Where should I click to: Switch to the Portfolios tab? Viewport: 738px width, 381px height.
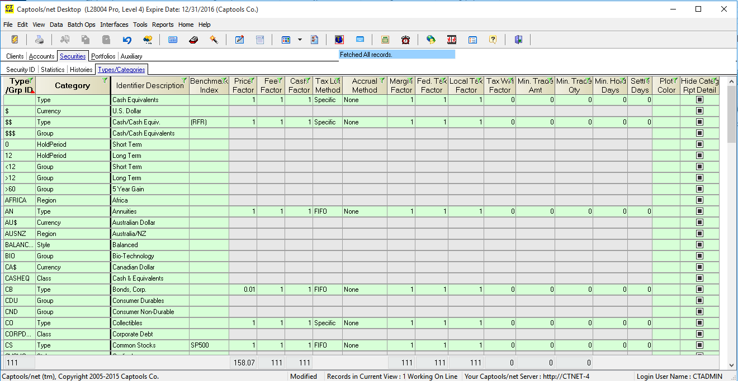click(103, 56)
